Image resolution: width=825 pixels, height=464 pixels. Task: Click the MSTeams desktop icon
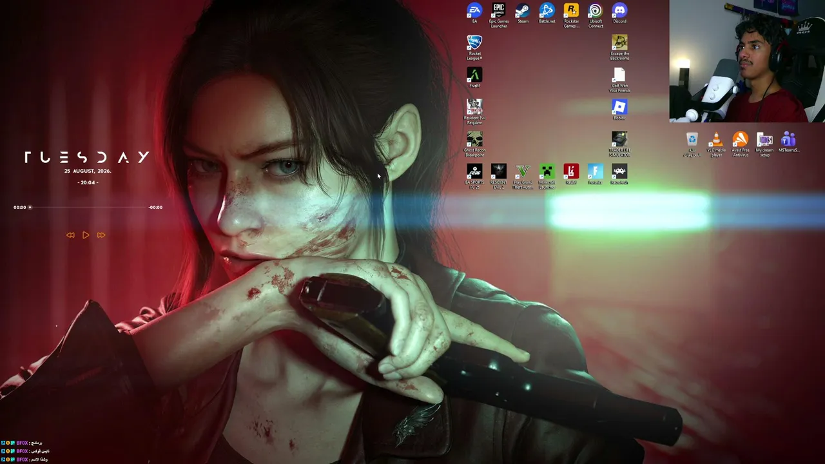[x=789, y=143]
